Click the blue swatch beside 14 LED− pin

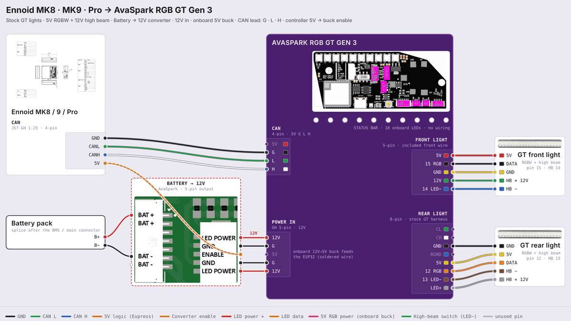(446, 189)
